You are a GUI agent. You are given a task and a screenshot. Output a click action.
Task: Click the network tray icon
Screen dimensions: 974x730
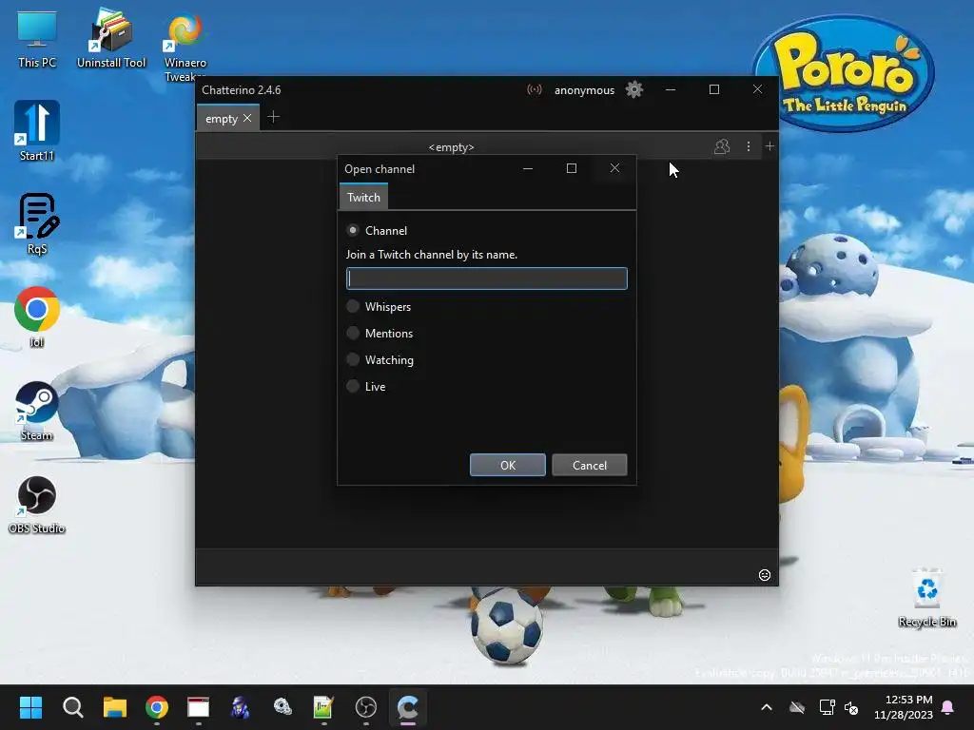tap(827, 707)
